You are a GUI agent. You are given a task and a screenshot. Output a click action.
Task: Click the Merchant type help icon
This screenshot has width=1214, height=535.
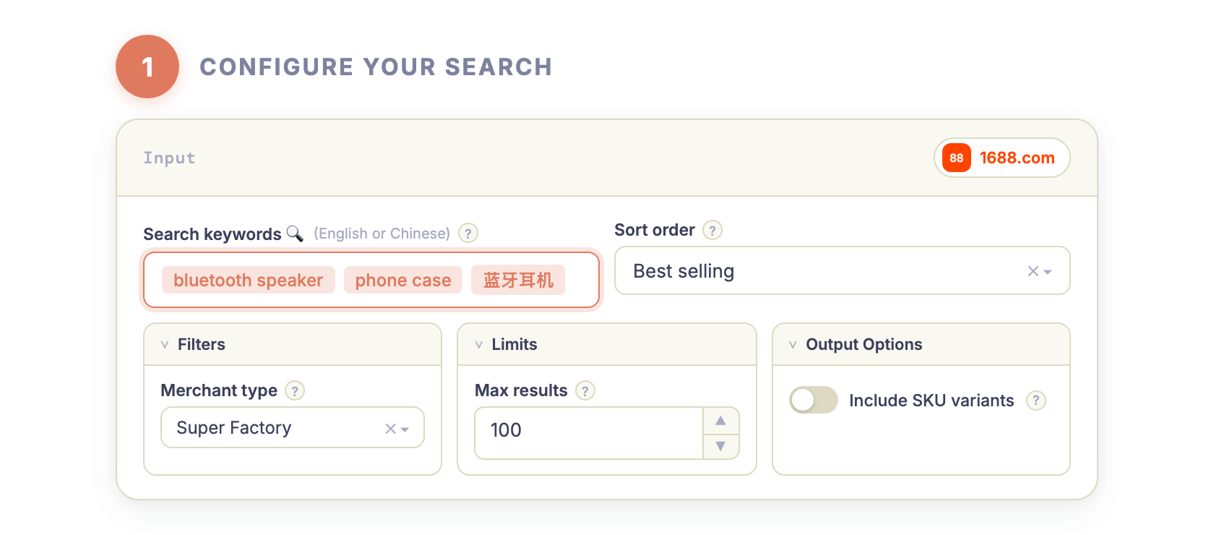point(294,390)
